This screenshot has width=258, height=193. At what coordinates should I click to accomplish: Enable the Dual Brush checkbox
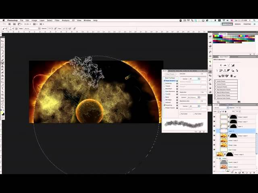coord(164,89)
